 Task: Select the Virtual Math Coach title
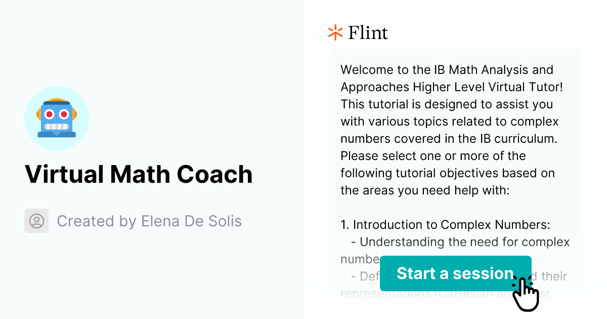tap(139, 174)
